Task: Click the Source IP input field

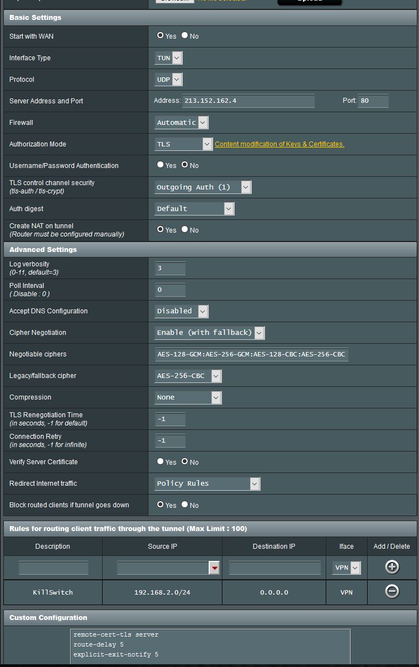Action: [163, 568]
